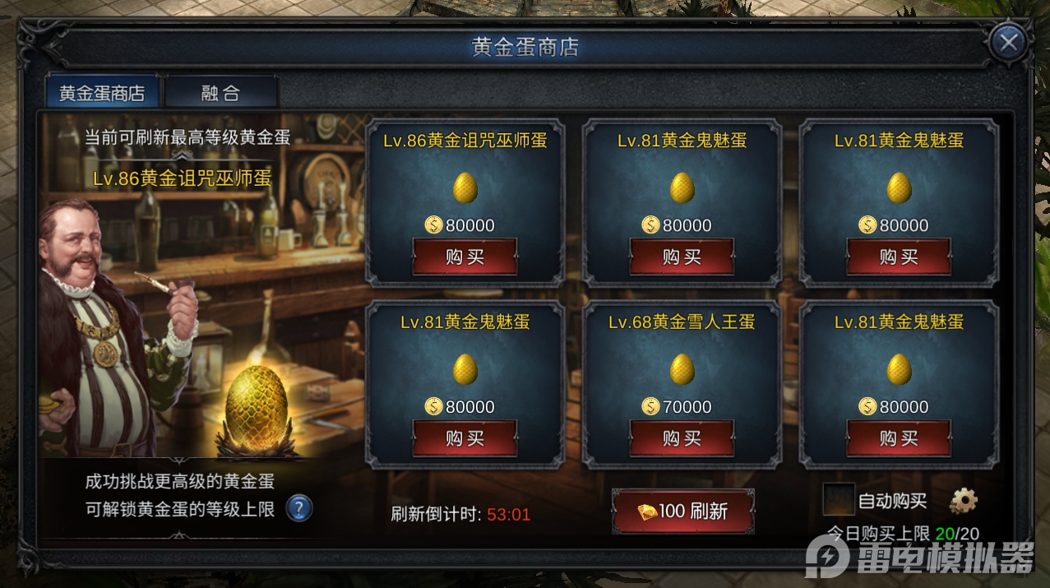Click the golden egg icon for Lv.68黄金雪人王蛋

click(682, 369)
